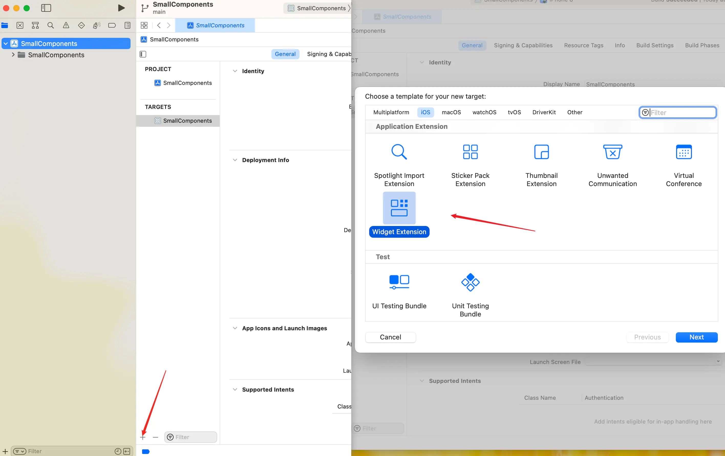
Task: Switch to the watchOS platform tab
Action: [x=484, y=112]
